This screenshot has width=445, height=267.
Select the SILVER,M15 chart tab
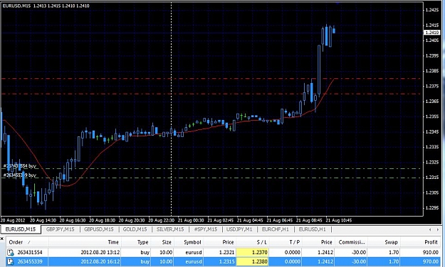tap(170, 229)
